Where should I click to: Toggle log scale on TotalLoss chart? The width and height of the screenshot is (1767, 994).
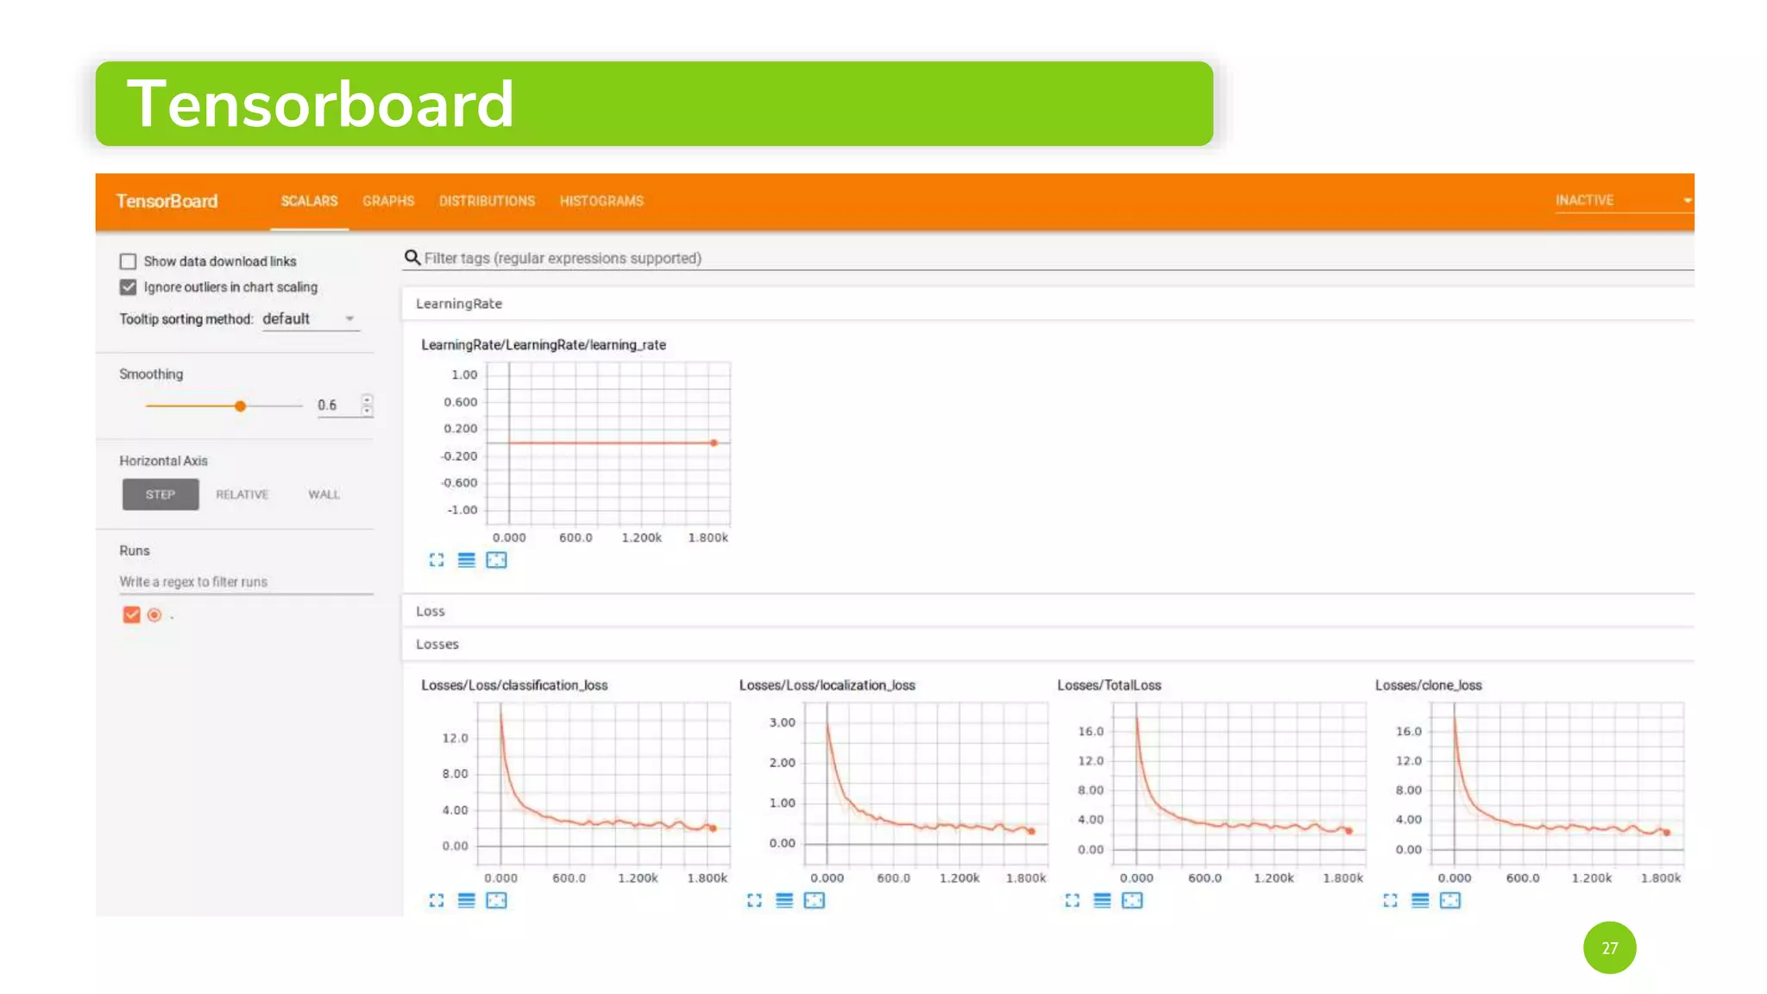click(1102, 900)
